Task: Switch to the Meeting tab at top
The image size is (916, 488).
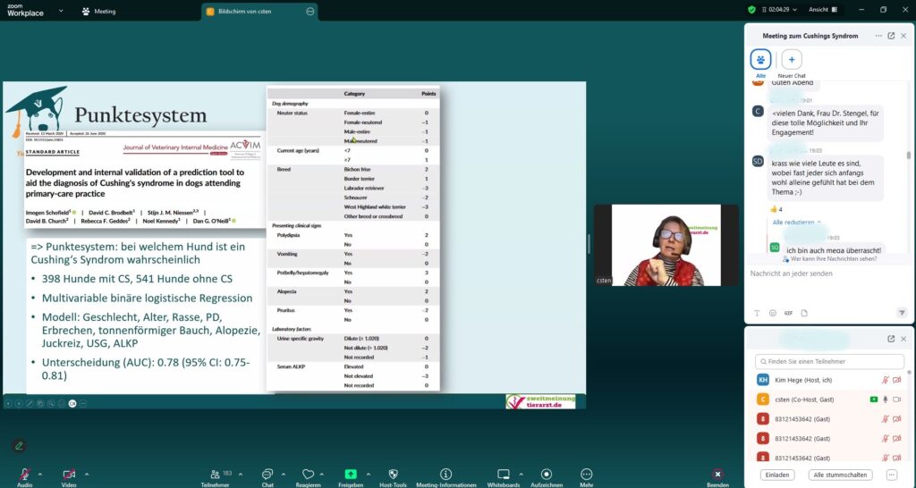Action: [98, 12]
